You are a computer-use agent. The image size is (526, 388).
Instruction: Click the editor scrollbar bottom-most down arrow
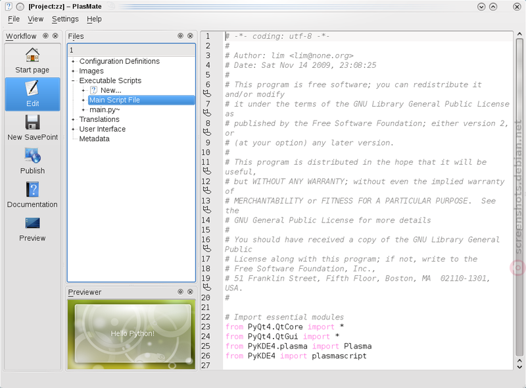point(519,367)
